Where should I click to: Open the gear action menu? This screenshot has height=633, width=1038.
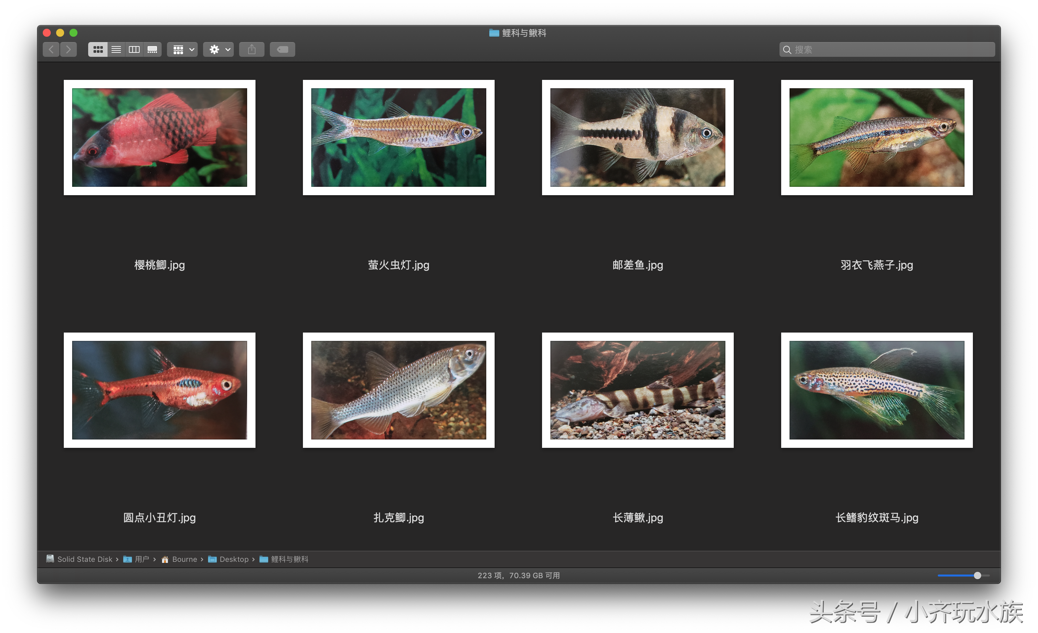[219, 50]
